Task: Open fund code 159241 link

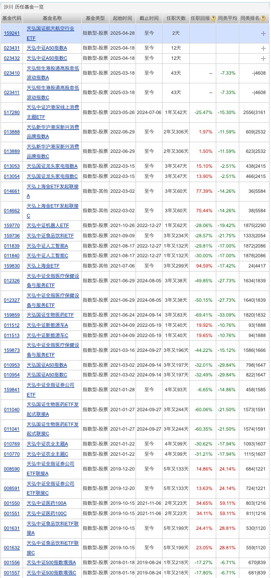Action: coord(12,33)
